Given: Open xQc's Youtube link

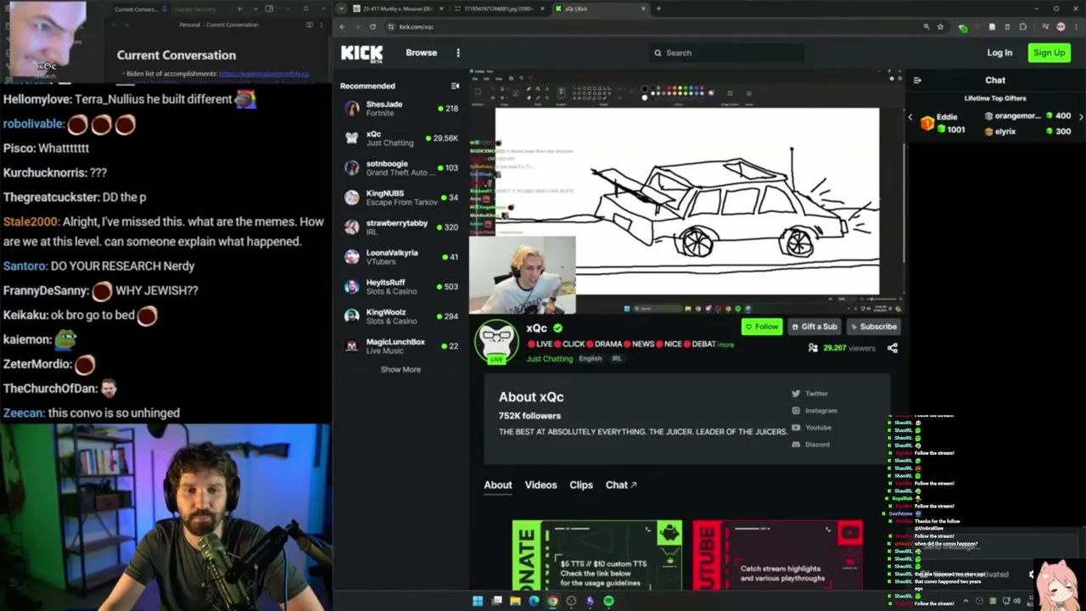Looking at the screenshot, I should coord(811,428).
